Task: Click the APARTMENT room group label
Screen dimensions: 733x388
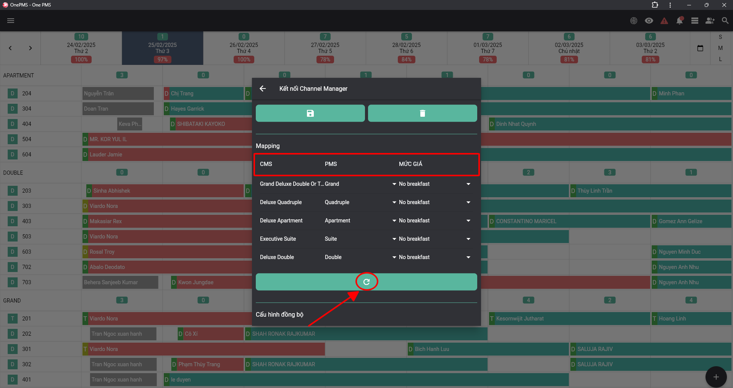Action: [x=19, y=76]
